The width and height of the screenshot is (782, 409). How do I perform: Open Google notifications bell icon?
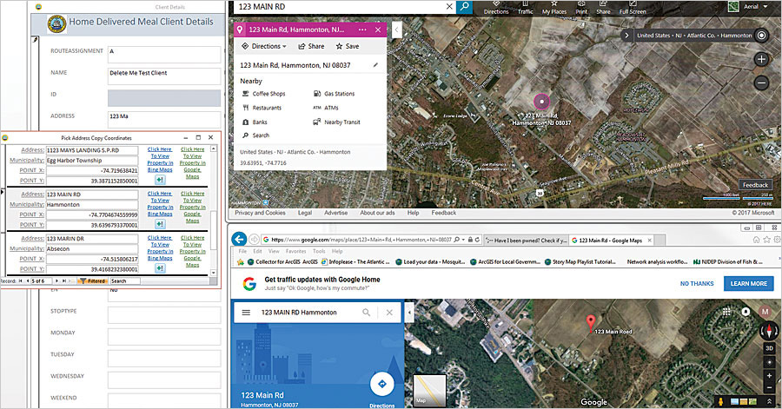pos(746,312)
